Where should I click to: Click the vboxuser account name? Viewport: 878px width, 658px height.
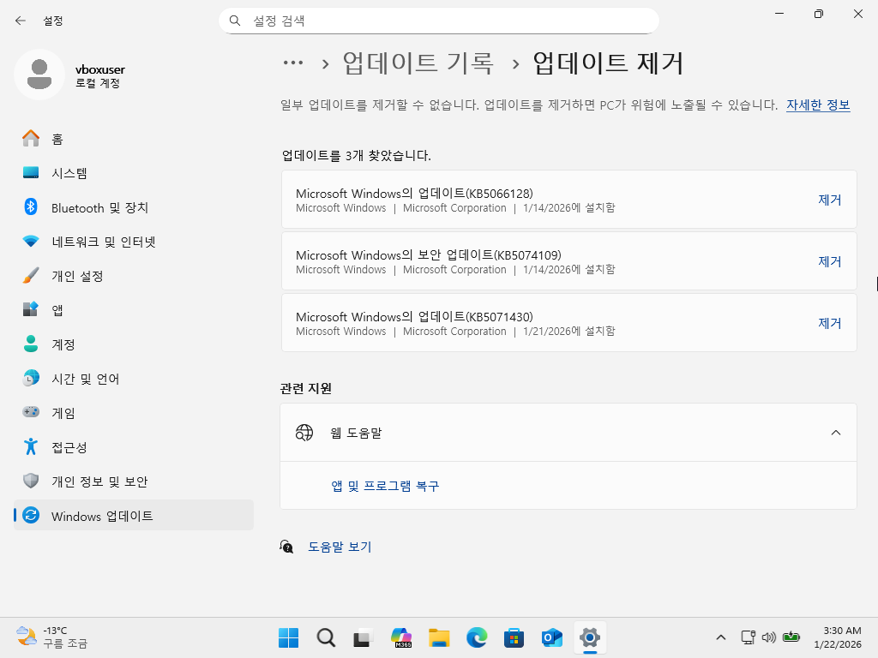[100, 69]
